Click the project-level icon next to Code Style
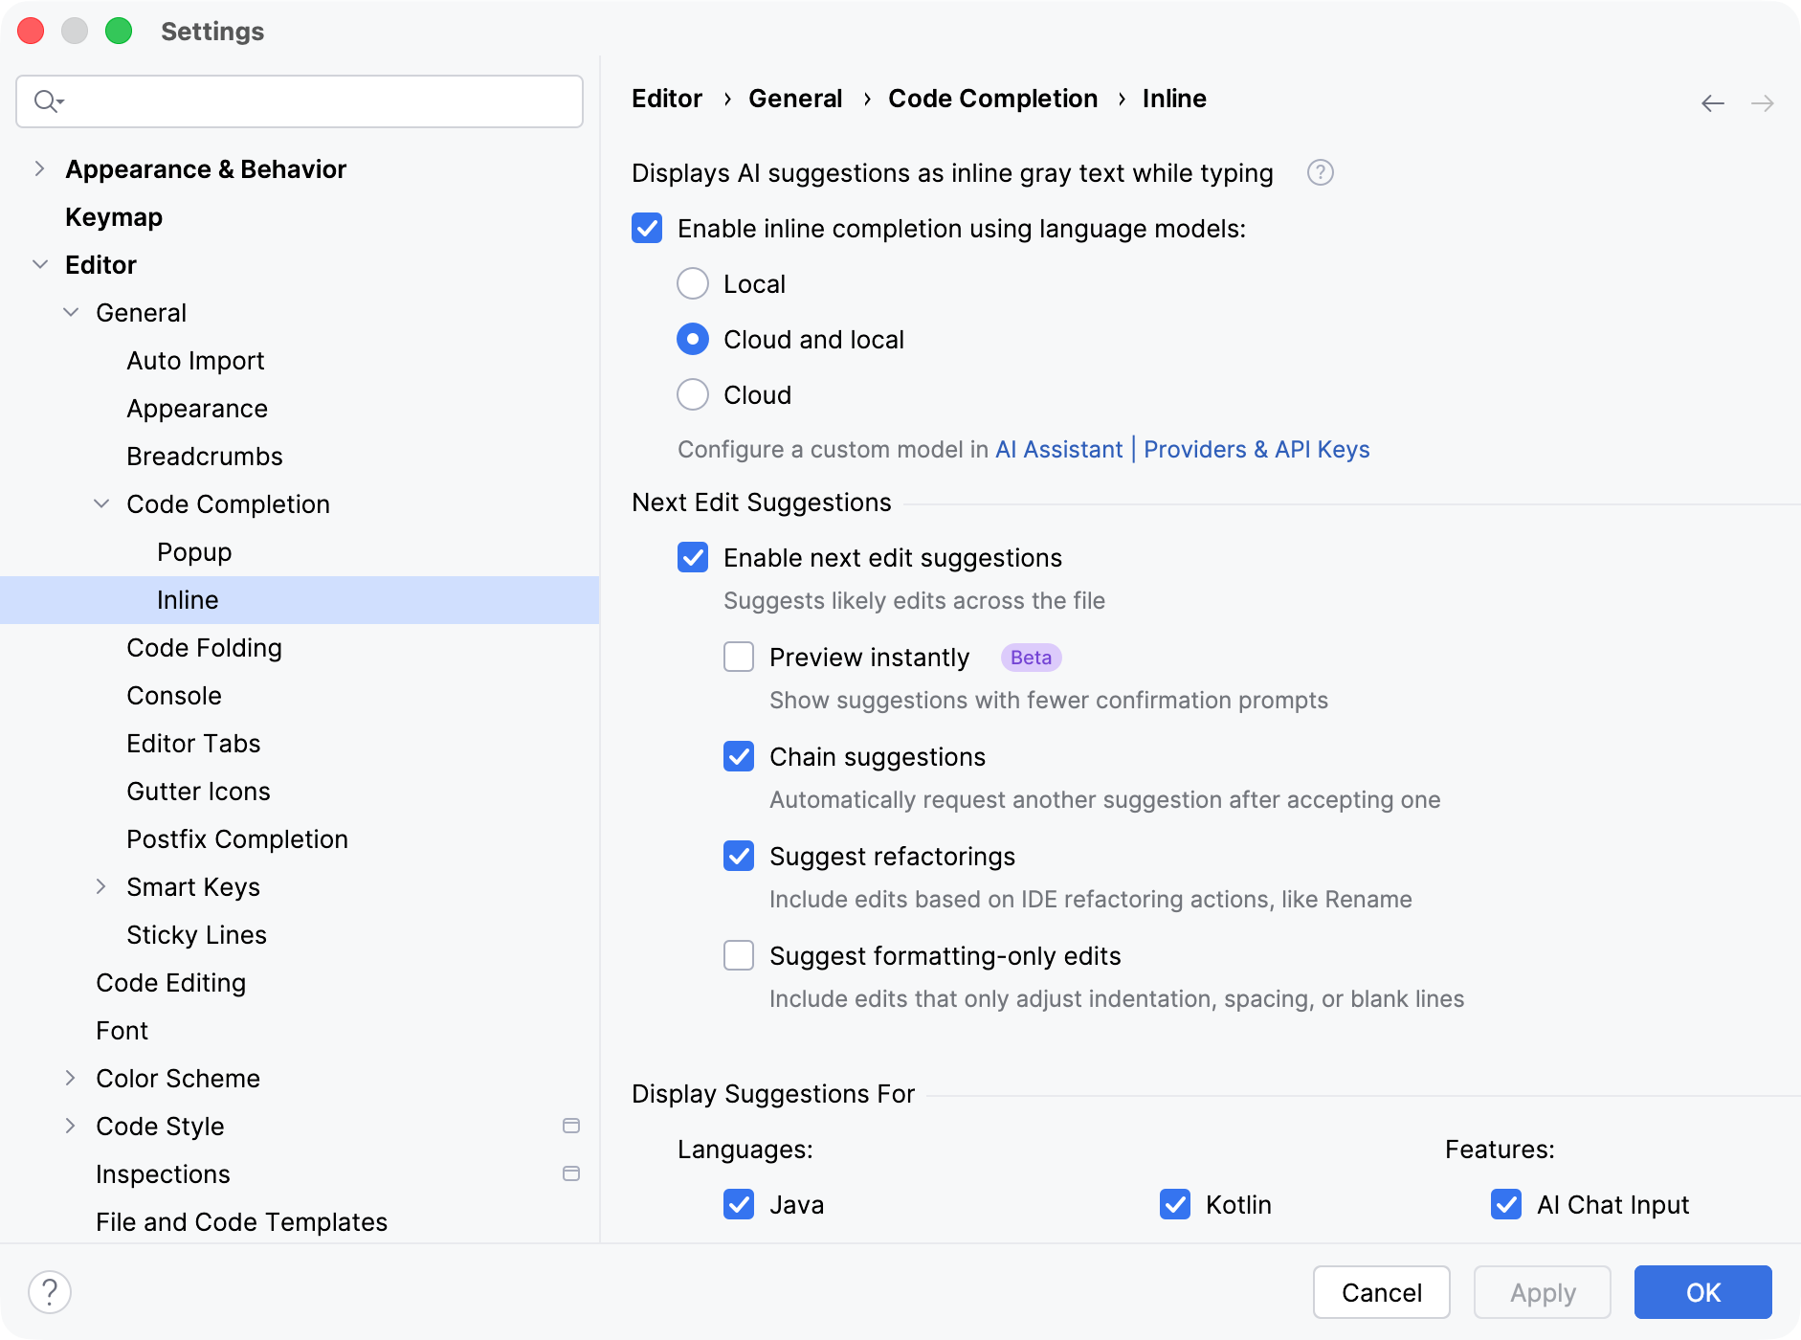Viewport: 1801px width, 1340px height. click(x=571, y=1126)
